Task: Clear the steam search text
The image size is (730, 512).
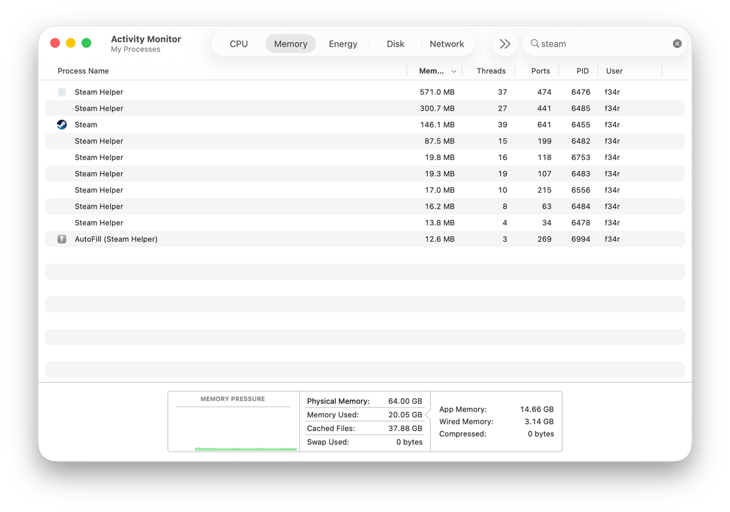Action: click(677, 44)
